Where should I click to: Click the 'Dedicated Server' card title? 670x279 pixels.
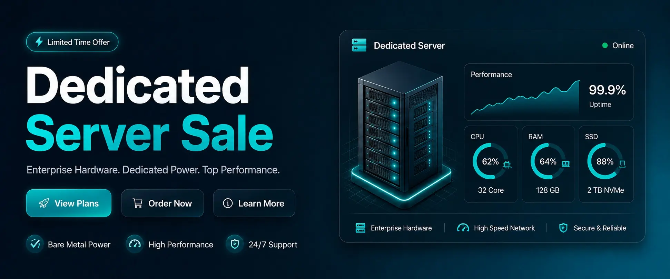coord(409,46)
